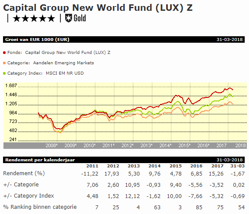The image size is (249, 214).
Task: Click the 241 y-axis value
Action: coord(13,139)
